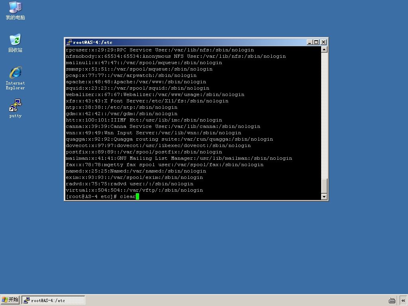This screenshot has height=306, width=408.
Task: Maximize the PuTTY terminal window
Action: pyautogui.click(x=316, y=42)
